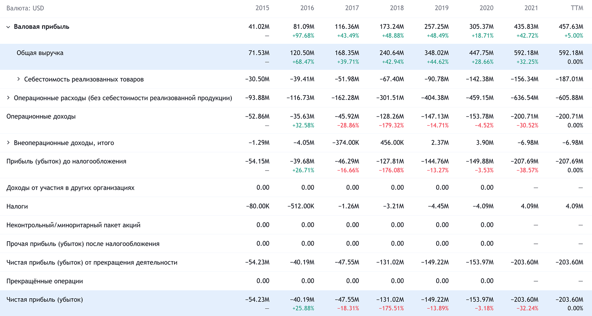Image resolution: width=592 pixels, height=316 pixels.
Task: Click operating income value −52.86M
Action: click(x=257, y=116)
